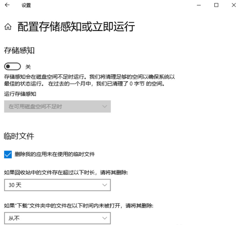The height and width of the screenshot is (225, 238).
Task: Click the 如果"下载"文件夹中的文件 label text
Action: click(x=79, y=206)
